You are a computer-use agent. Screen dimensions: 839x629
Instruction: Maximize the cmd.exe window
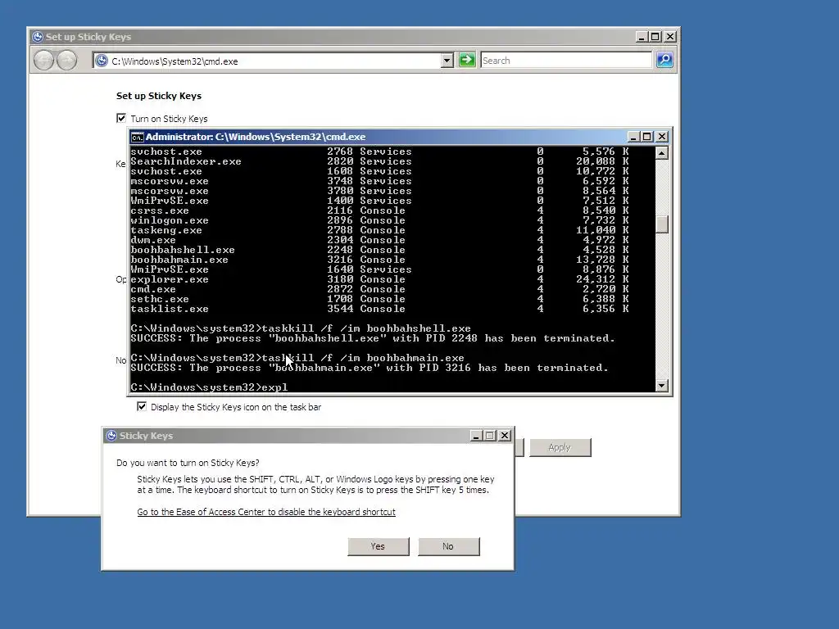coord(647,137)
